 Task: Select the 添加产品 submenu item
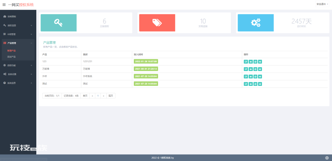coord(11,57)
